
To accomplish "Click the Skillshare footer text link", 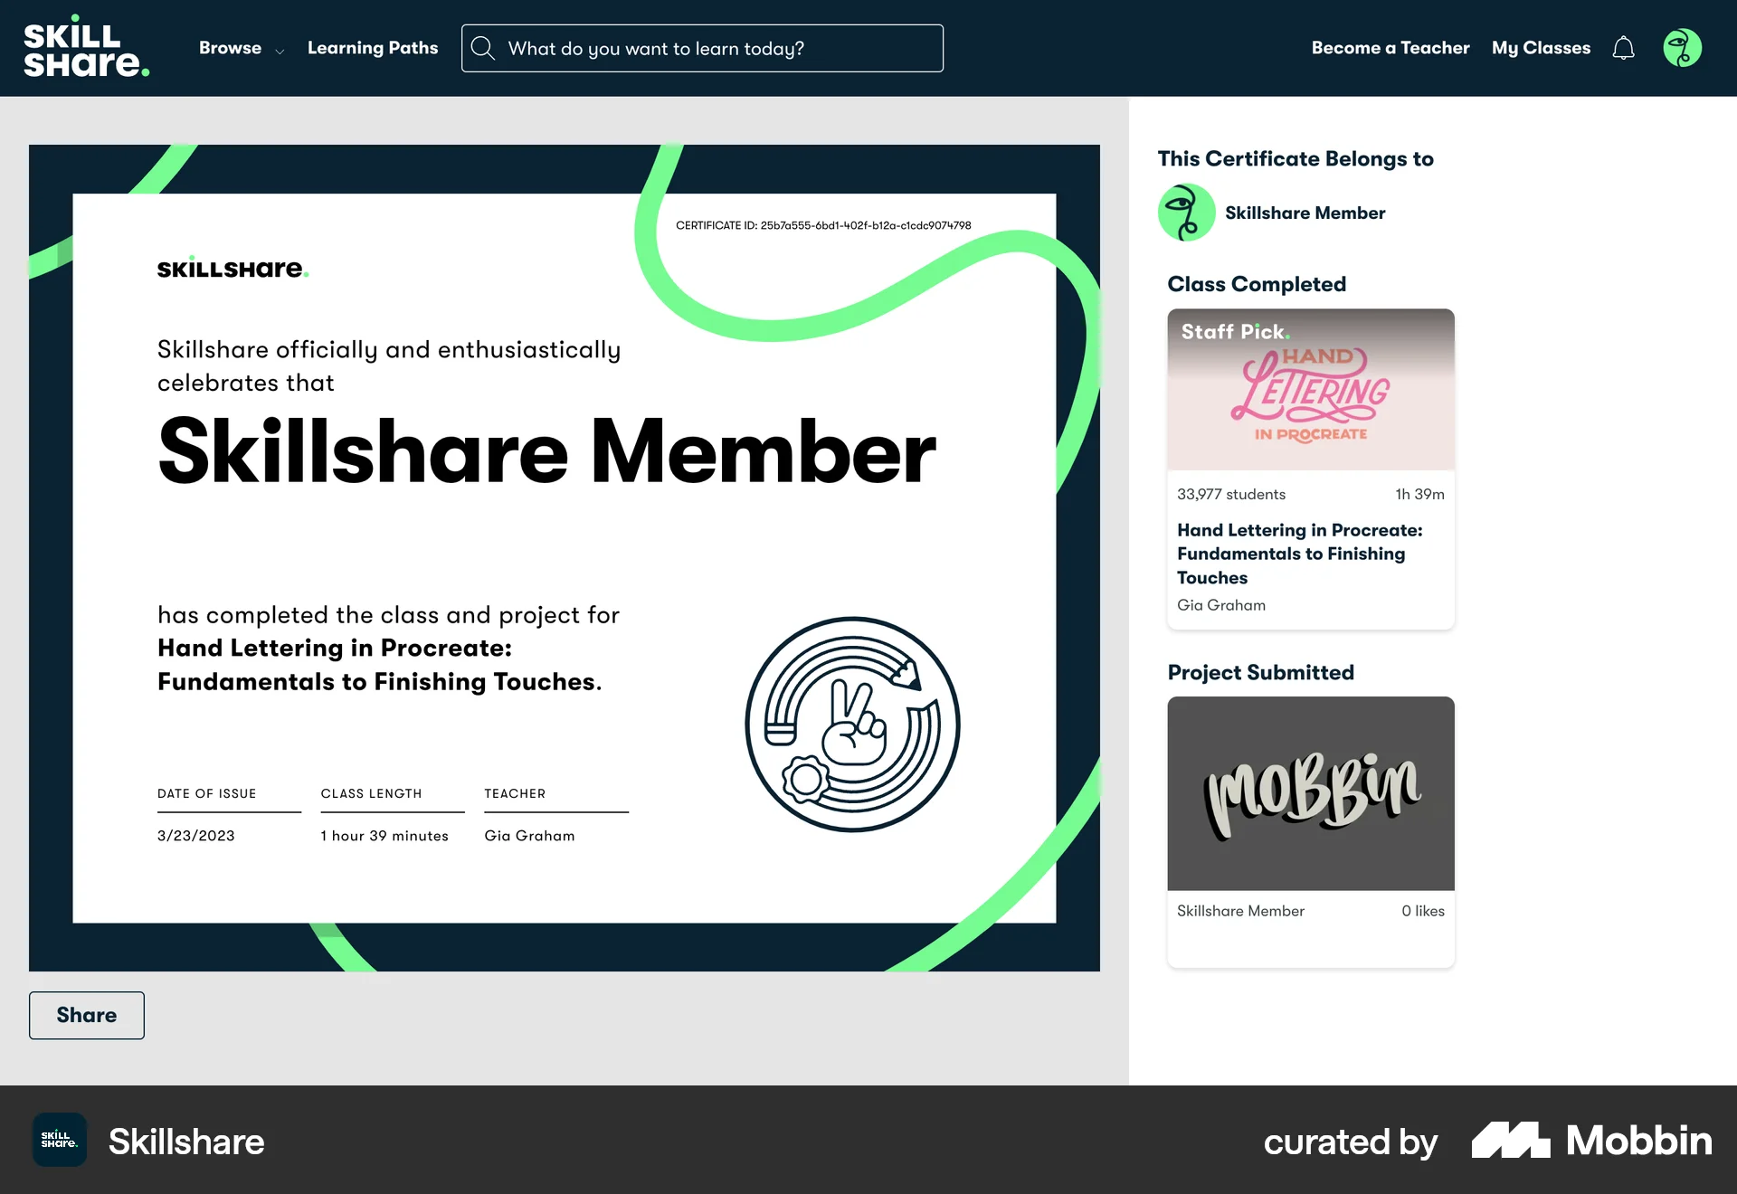I will click(186, 1141).
